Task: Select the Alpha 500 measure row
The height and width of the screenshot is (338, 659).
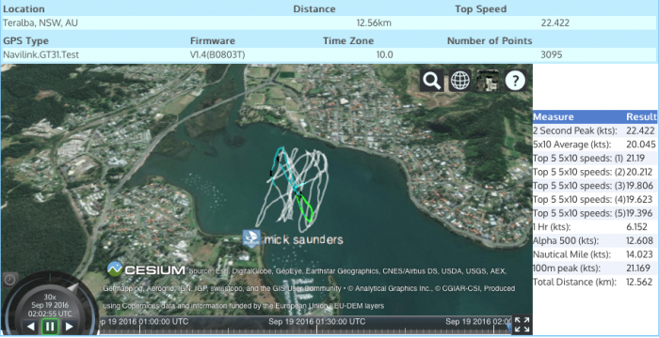Action: click(595, 240)
